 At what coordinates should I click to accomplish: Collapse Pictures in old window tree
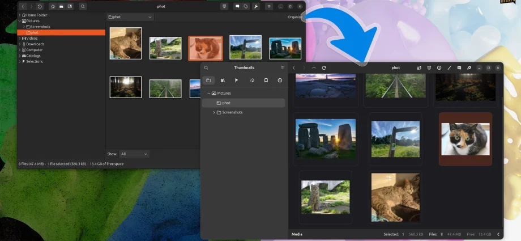20,20
